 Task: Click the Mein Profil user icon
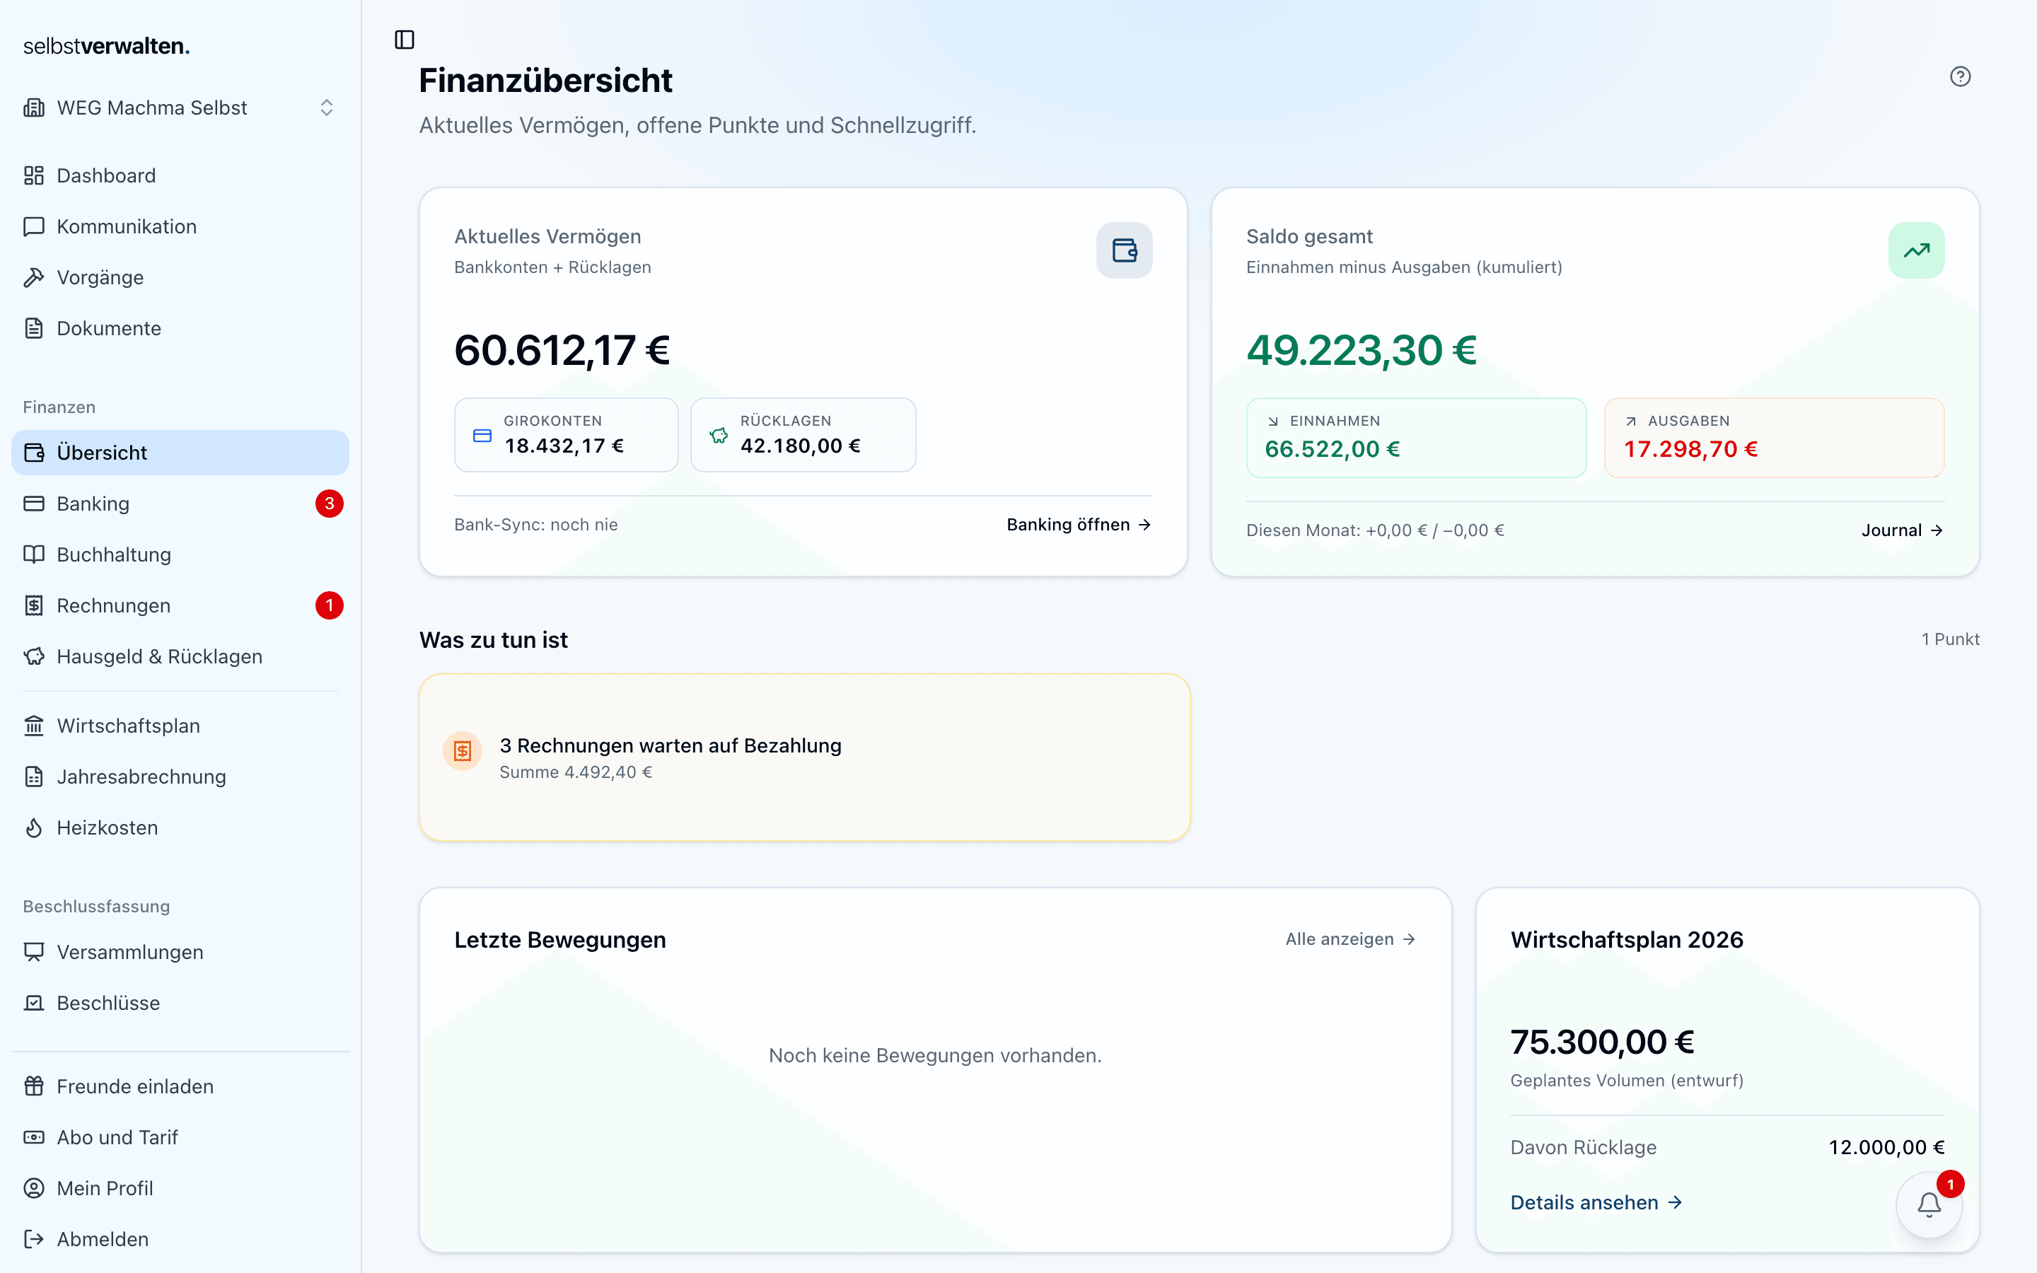click(x=34, y=1188)
